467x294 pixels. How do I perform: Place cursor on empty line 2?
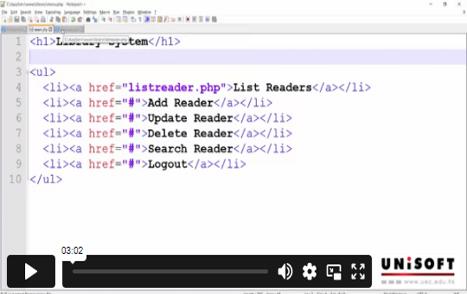click(x=197, y=57)
